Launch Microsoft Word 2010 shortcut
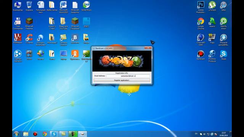 coord(64,7)
